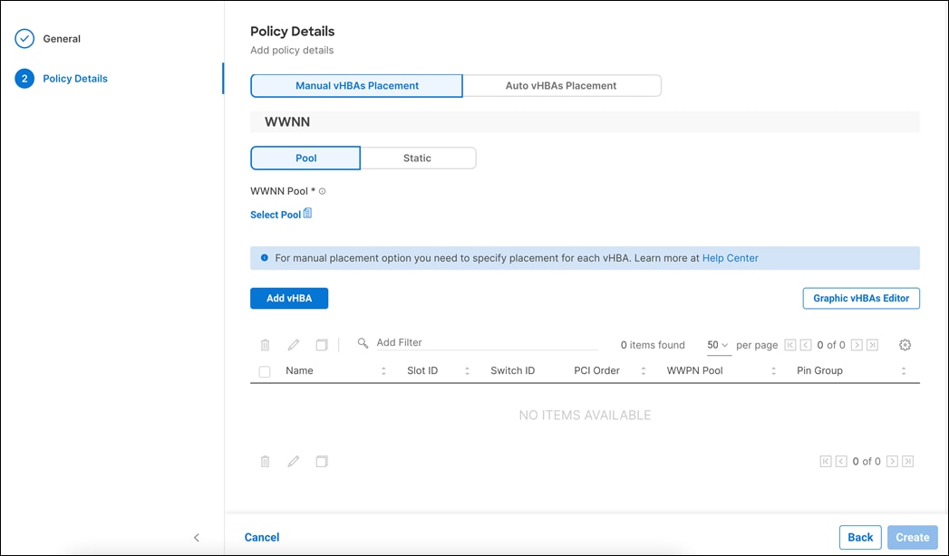Open the Help Center link

coord(730,257)
